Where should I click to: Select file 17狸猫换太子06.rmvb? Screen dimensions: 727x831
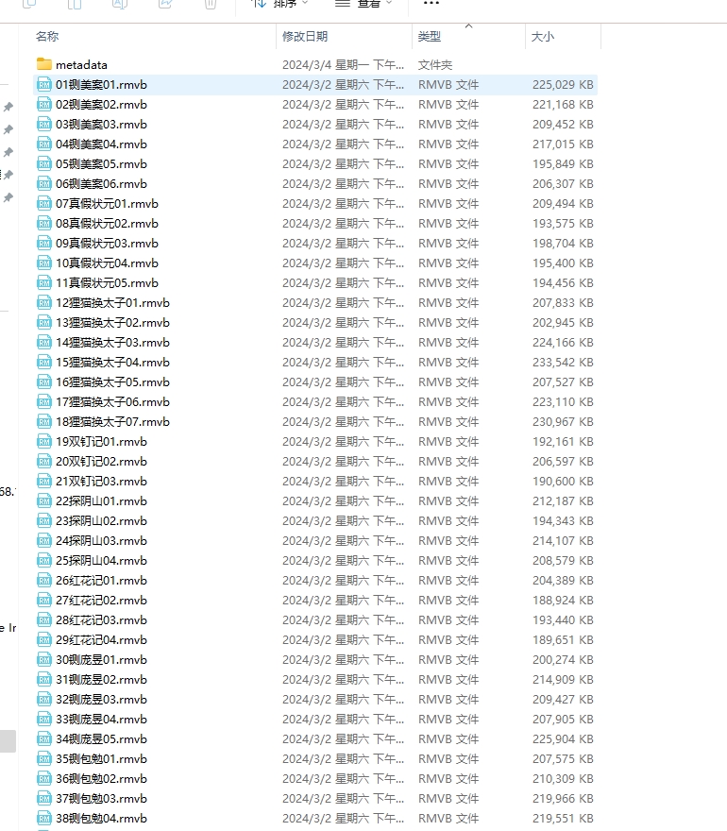113,402
